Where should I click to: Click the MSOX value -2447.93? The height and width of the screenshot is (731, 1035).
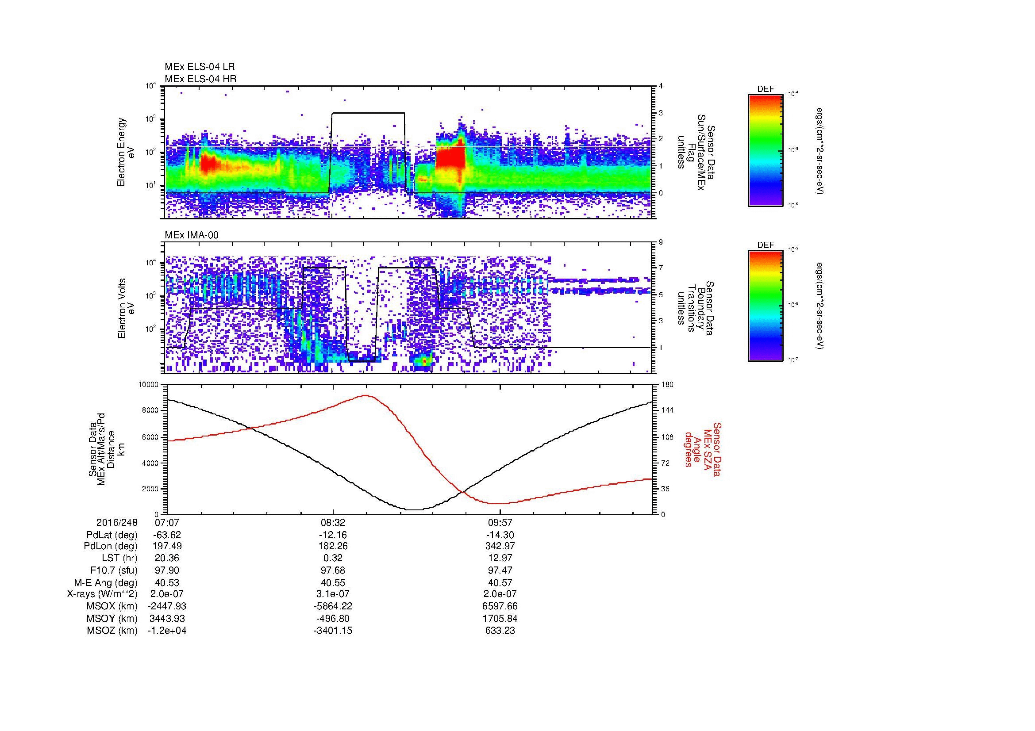pyautogui.click(x=167, y=606)
